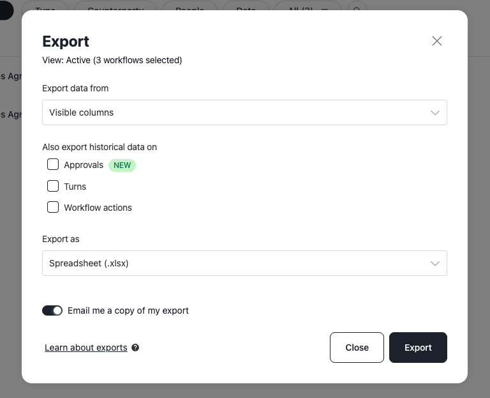The height and width of the screenshot is (398, 490).
Task: Check the Workflow actions option
Action: pos(53,207)
